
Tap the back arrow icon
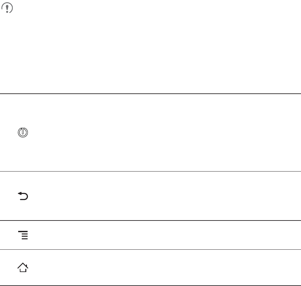click(x=23, y=196)
